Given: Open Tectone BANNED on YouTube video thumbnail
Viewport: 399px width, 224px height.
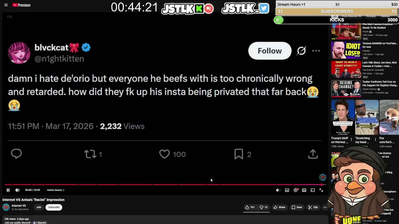Looking at the screenshot, I should [346, 50].
